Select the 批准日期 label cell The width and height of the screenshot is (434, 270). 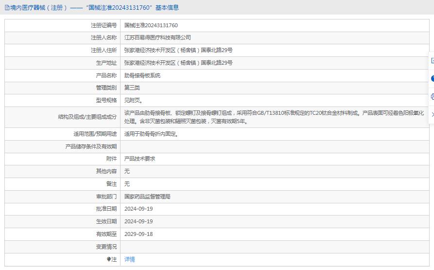63,209
